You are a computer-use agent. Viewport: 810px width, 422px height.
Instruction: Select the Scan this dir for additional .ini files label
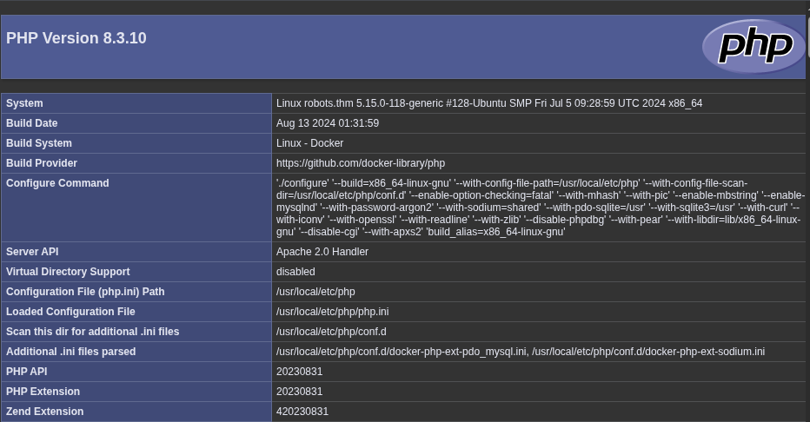pyautogui.click(x=92, y=332)
